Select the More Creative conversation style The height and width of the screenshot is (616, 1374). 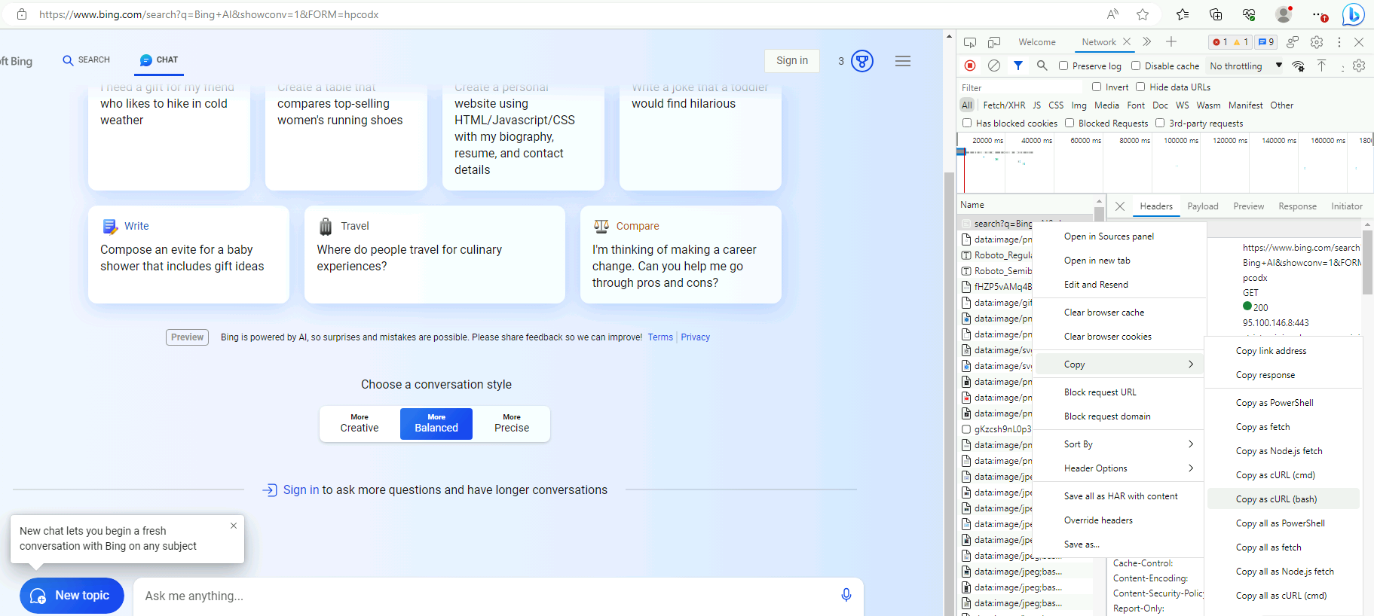tap(360, 423)
